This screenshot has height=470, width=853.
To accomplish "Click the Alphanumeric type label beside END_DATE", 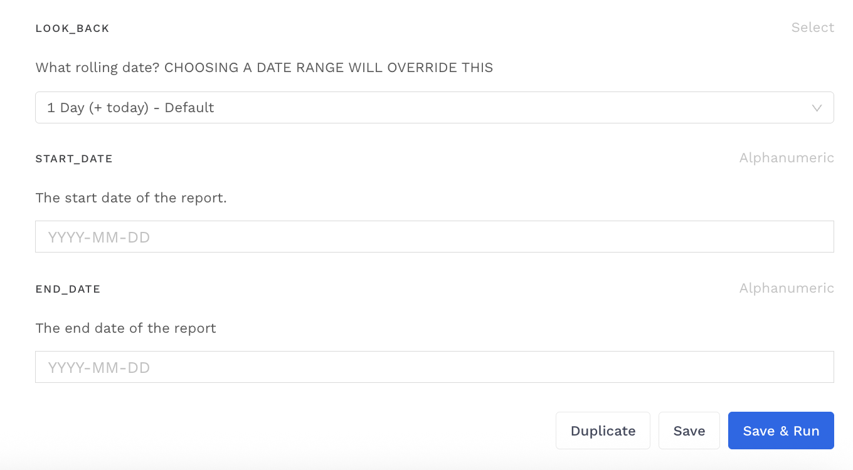I will click(x=787, y=288).
